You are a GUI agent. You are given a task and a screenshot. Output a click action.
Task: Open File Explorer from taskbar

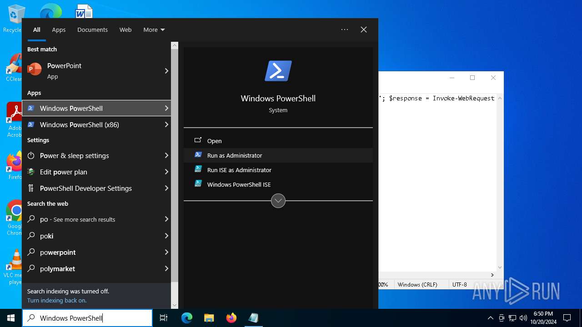pos(209,318)
